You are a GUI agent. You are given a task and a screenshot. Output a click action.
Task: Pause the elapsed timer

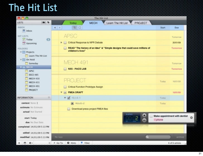[144, 120]
